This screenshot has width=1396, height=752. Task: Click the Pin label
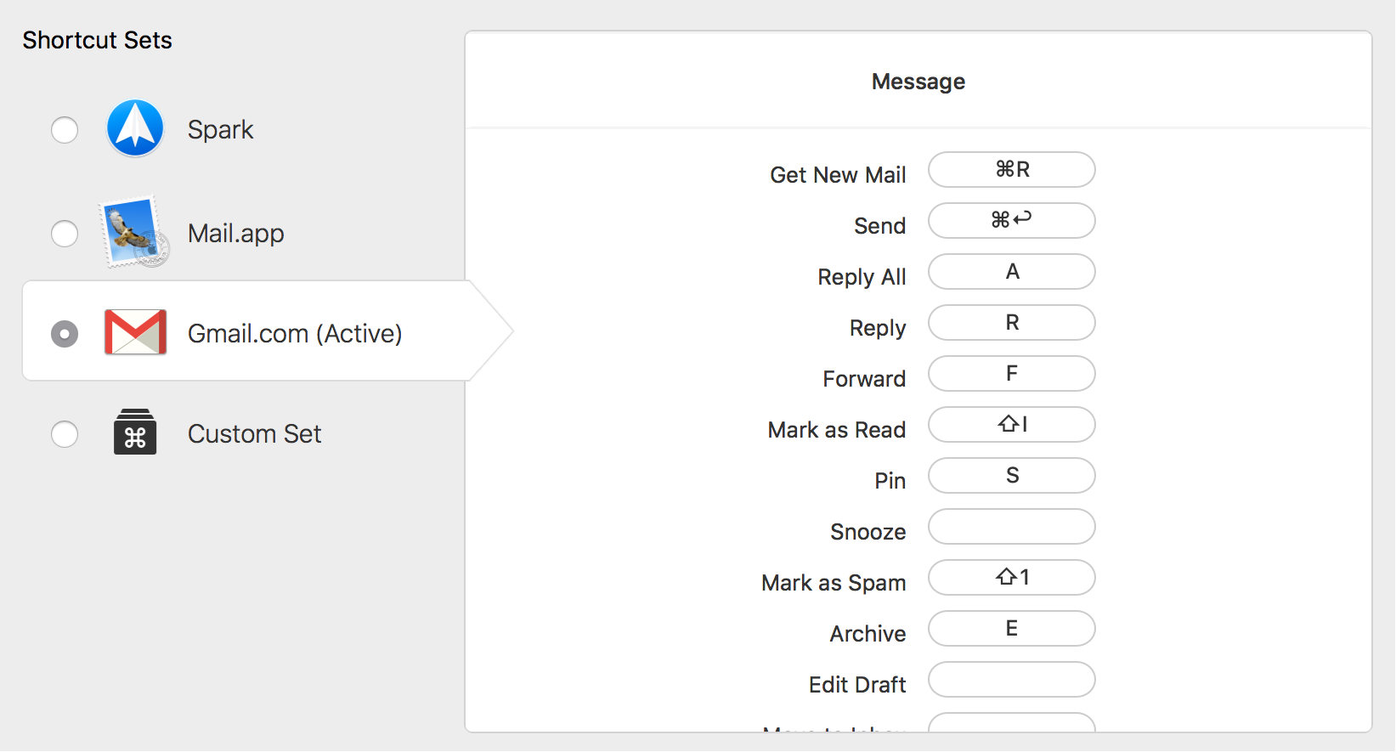890,481
